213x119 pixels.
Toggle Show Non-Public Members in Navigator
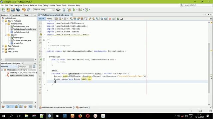coord(16,106)
